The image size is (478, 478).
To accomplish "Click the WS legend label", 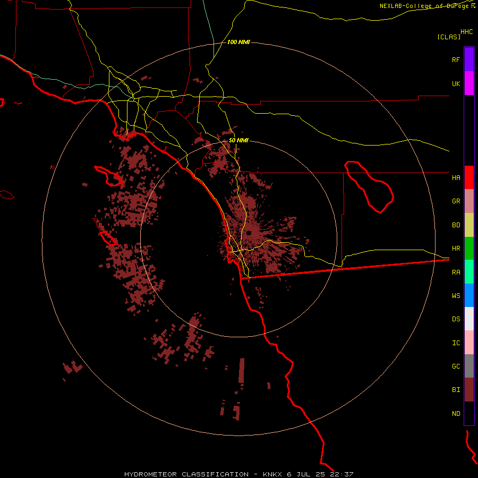I will click(x=456, y=296).
